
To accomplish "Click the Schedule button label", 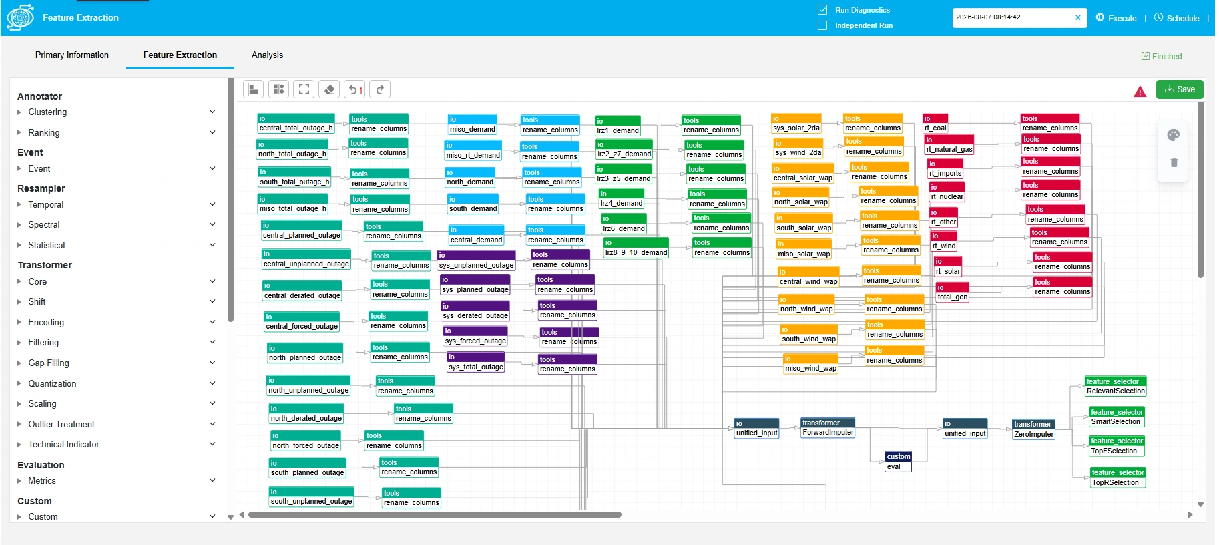I will (x=1183, y=19).
